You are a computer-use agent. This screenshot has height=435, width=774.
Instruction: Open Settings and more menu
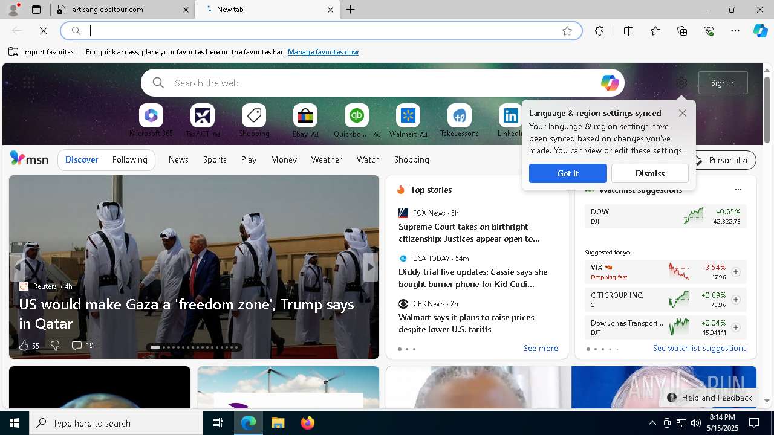point(735,31)
